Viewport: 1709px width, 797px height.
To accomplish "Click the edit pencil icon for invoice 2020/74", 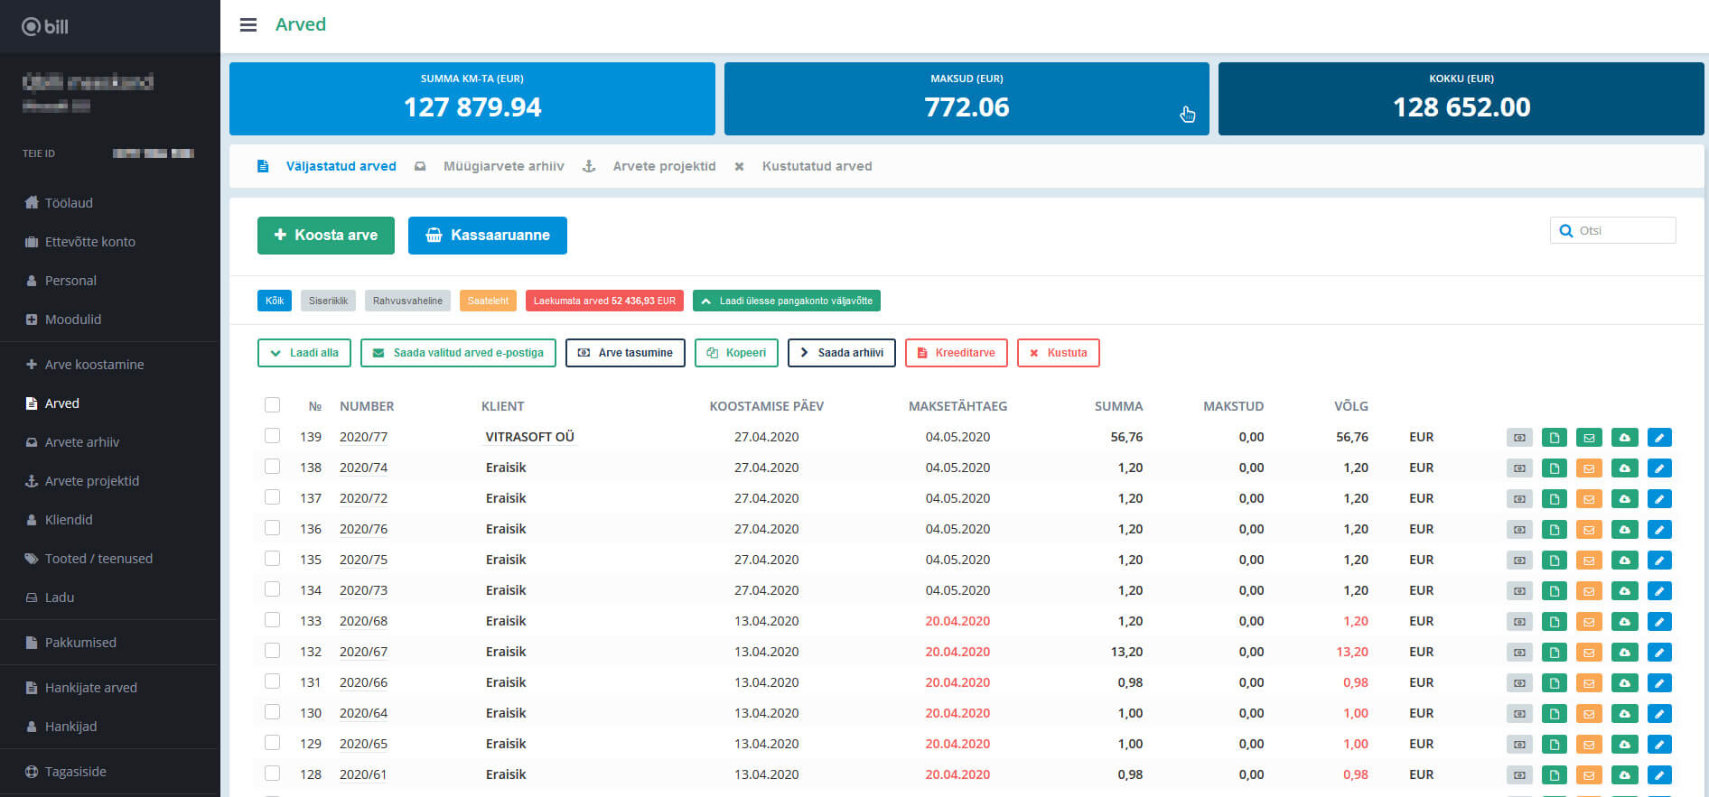I will click(1659, 468).
